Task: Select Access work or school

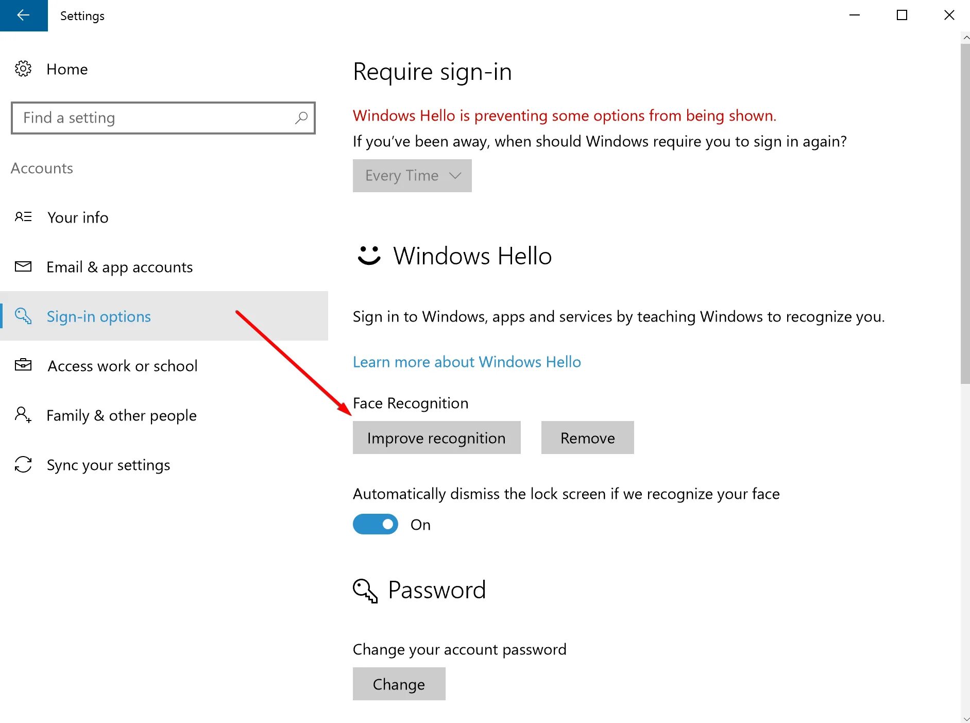Action: pyautogui.click(x=123, y=366)
